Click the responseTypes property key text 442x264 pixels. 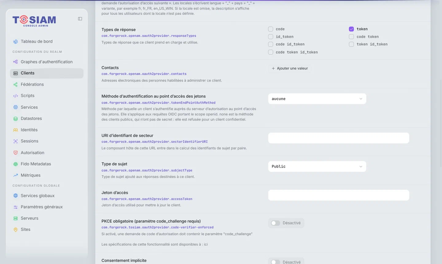[149, 36]
